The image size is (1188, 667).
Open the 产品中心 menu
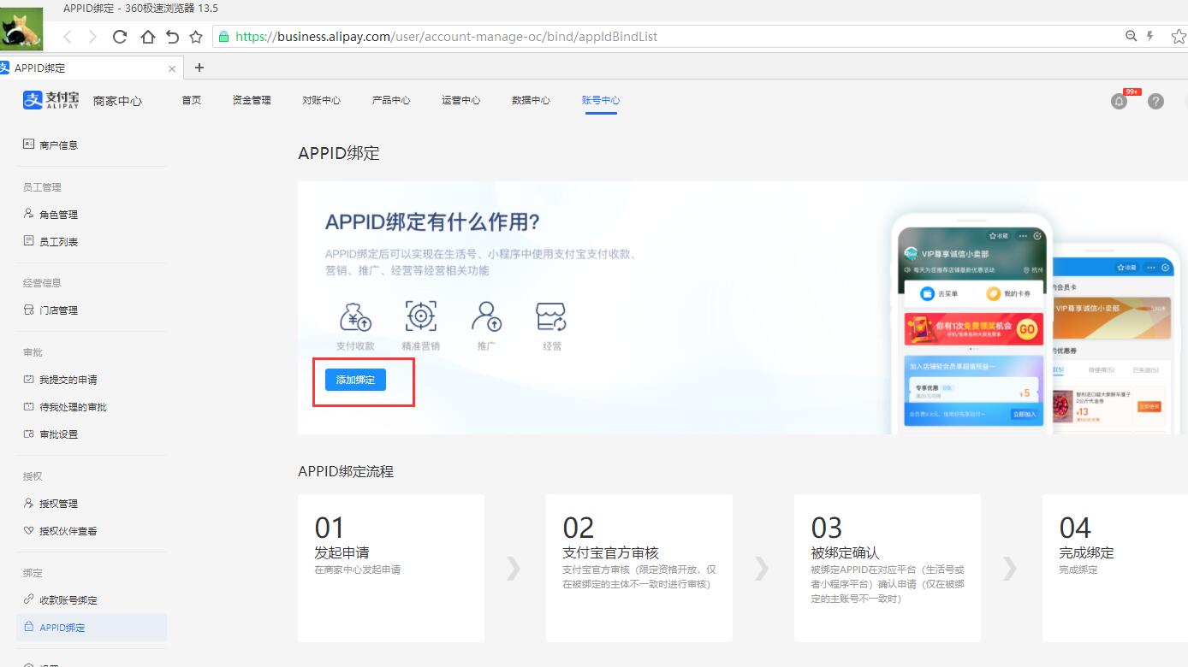391,100
